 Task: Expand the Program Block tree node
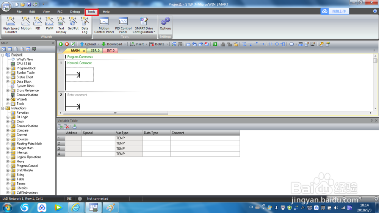click(8, 68)
